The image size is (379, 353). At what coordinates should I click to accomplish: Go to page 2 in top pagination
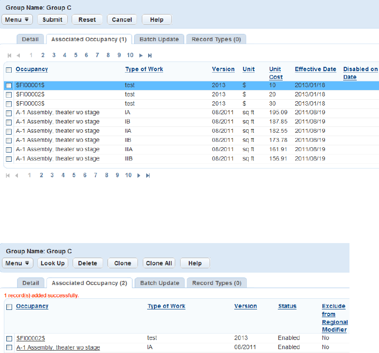click(x=43, y=55)
